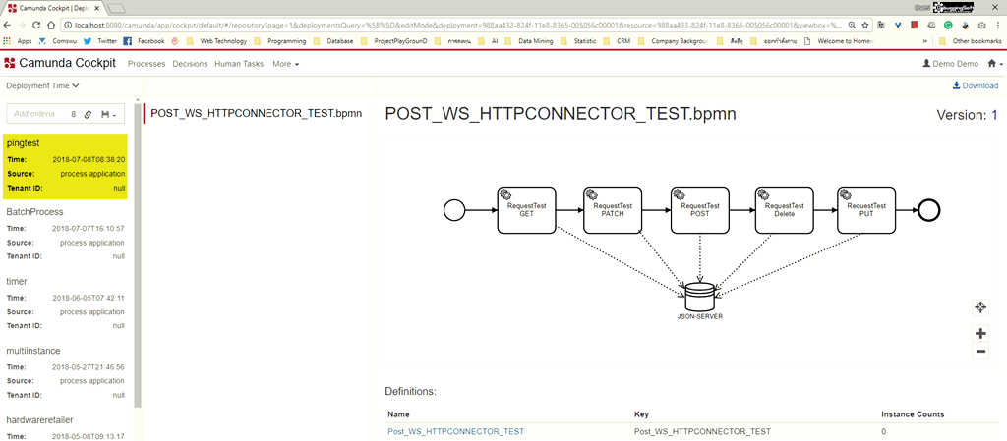Open the Post_WS_HTTPCONNECTOR_TEST definition link
Viewport: 1007px width, 441px height.
(x=456, y=431)
